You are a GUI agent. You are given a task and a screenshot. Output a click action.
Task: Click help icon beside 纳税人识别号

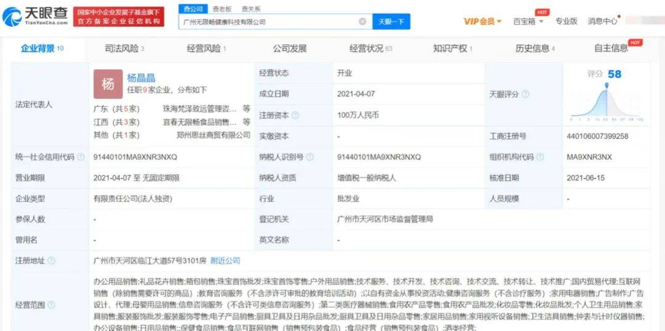[x=310, y=157]
